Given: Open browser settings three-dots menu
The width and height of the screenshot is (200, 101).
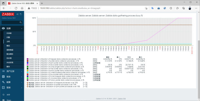Looking at the screenshot, I should tap(196, 8).
